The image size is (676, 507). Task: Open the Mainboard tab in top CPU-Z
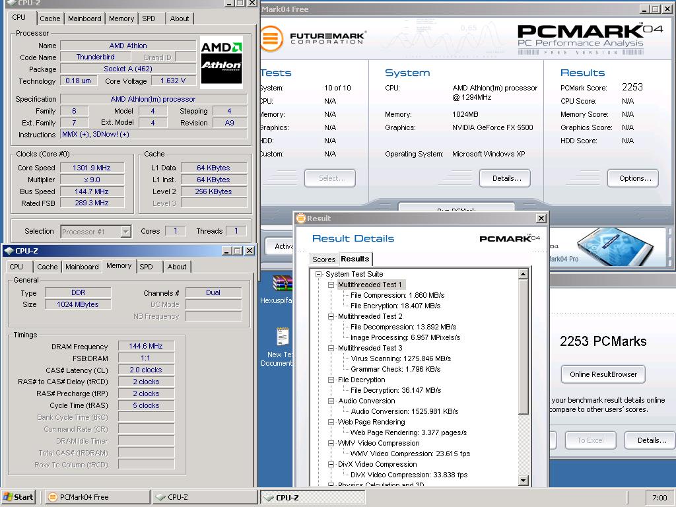[84, 18]
